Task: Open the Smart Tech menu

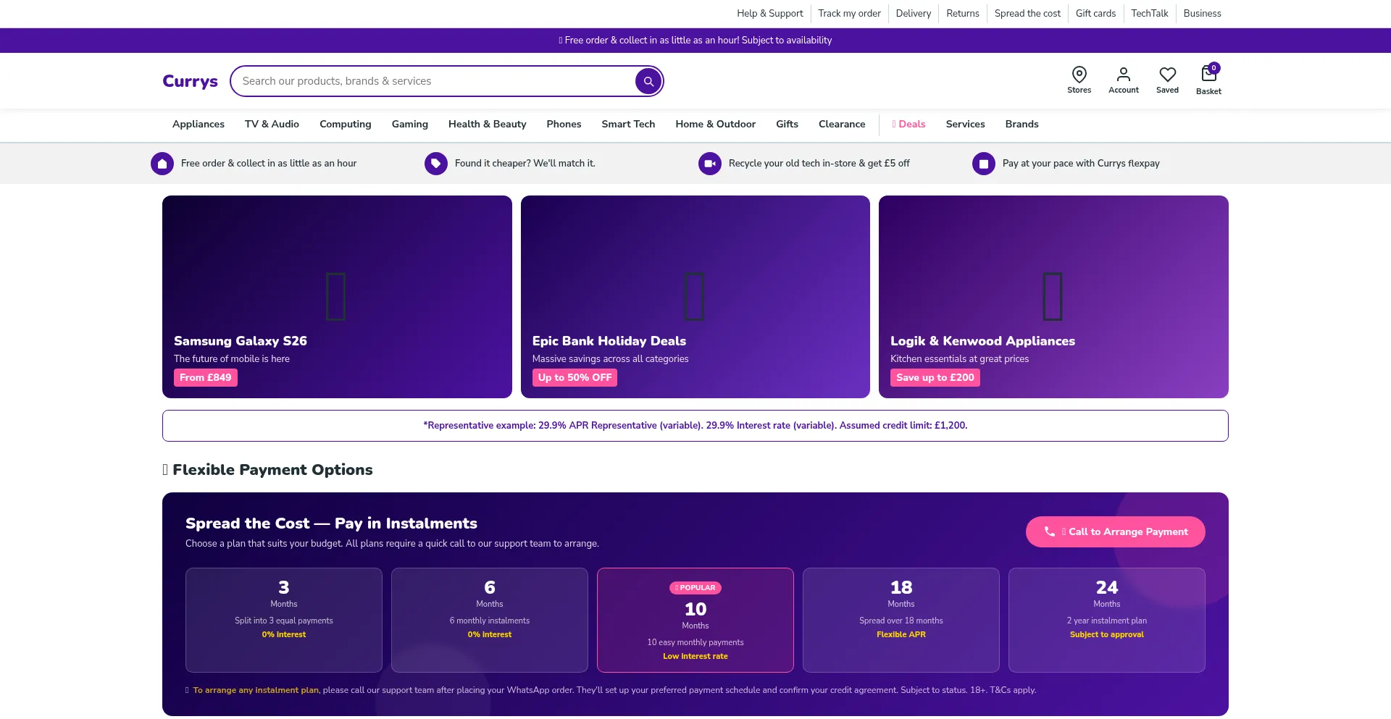Action: tap(628, 125)
